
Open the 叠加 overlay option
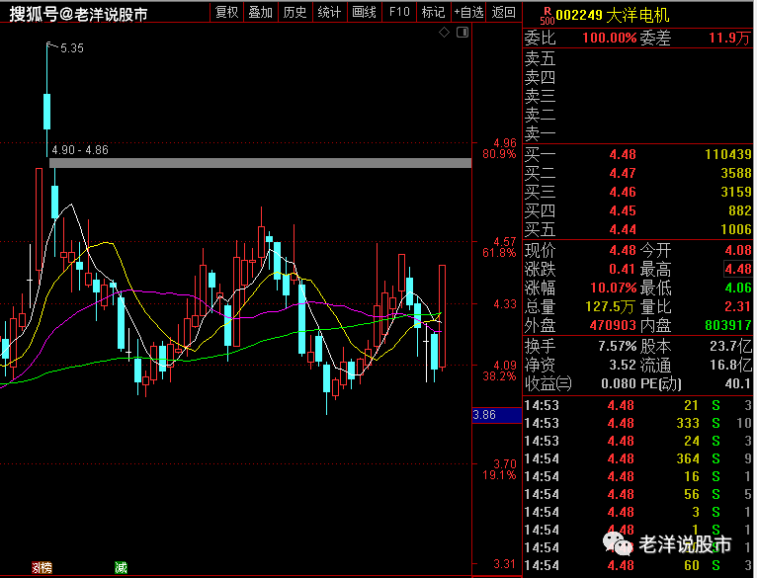(261, 12)
